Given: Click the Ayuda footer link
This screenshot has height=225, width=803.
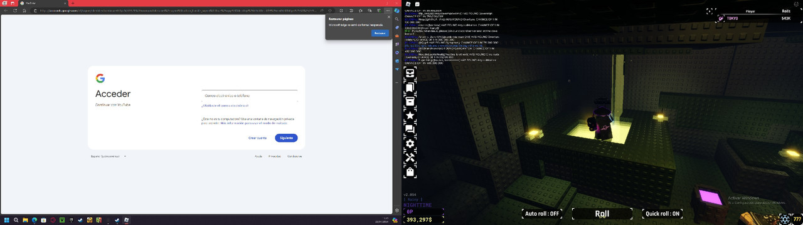Looking at the screenshot, I should point(258,156).
